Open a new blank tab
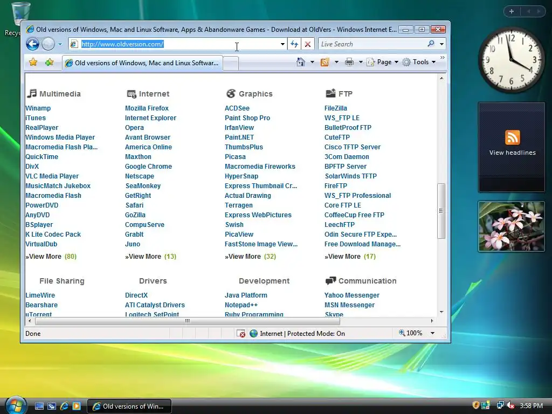This screenshot has height=414, width=552. tap(231, 64)
